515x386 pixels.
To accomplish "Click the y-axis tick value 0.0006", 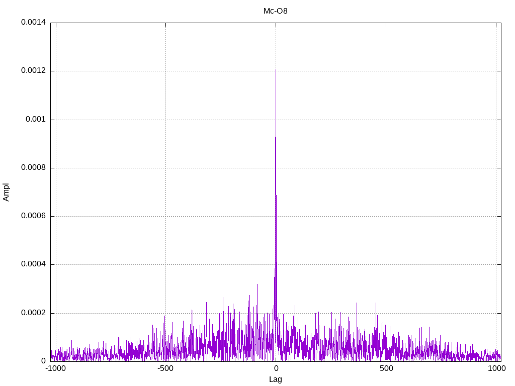I will [x=34, y=216].
